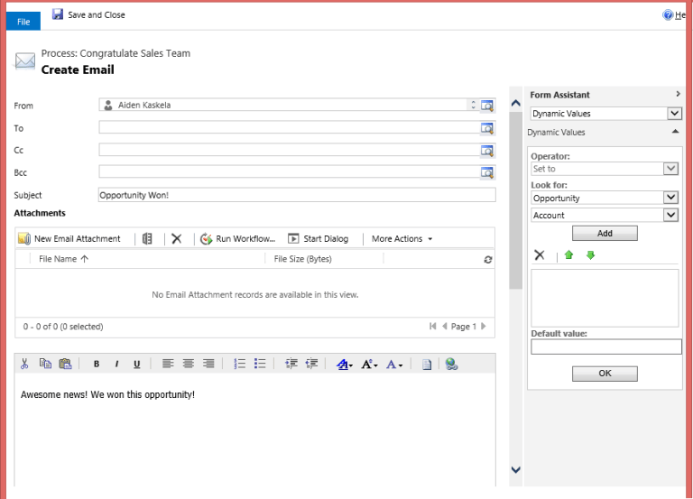Screen dimensions: 693x499
Task: Open lookup for the From field
Action: click(487, 106)
